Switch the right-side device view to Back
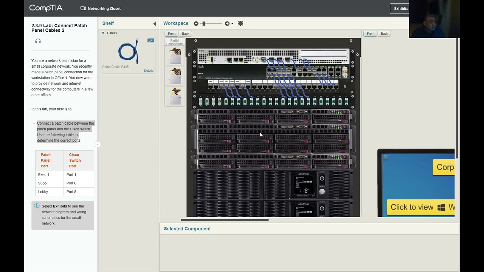The height and width of the screenshot is (272, 484). pyautogui.click(x=384, y=34)
